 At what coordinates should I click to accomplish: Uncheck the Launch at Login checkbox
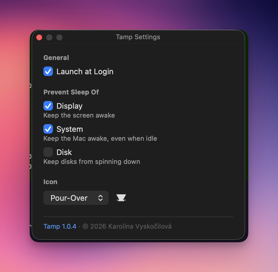coord(48,71)
